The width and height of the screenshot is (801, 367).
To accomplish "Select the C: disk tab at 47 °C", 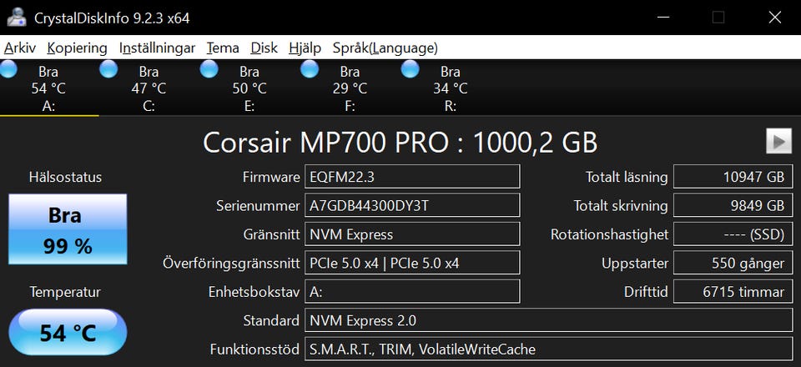I will pos(149,88).
